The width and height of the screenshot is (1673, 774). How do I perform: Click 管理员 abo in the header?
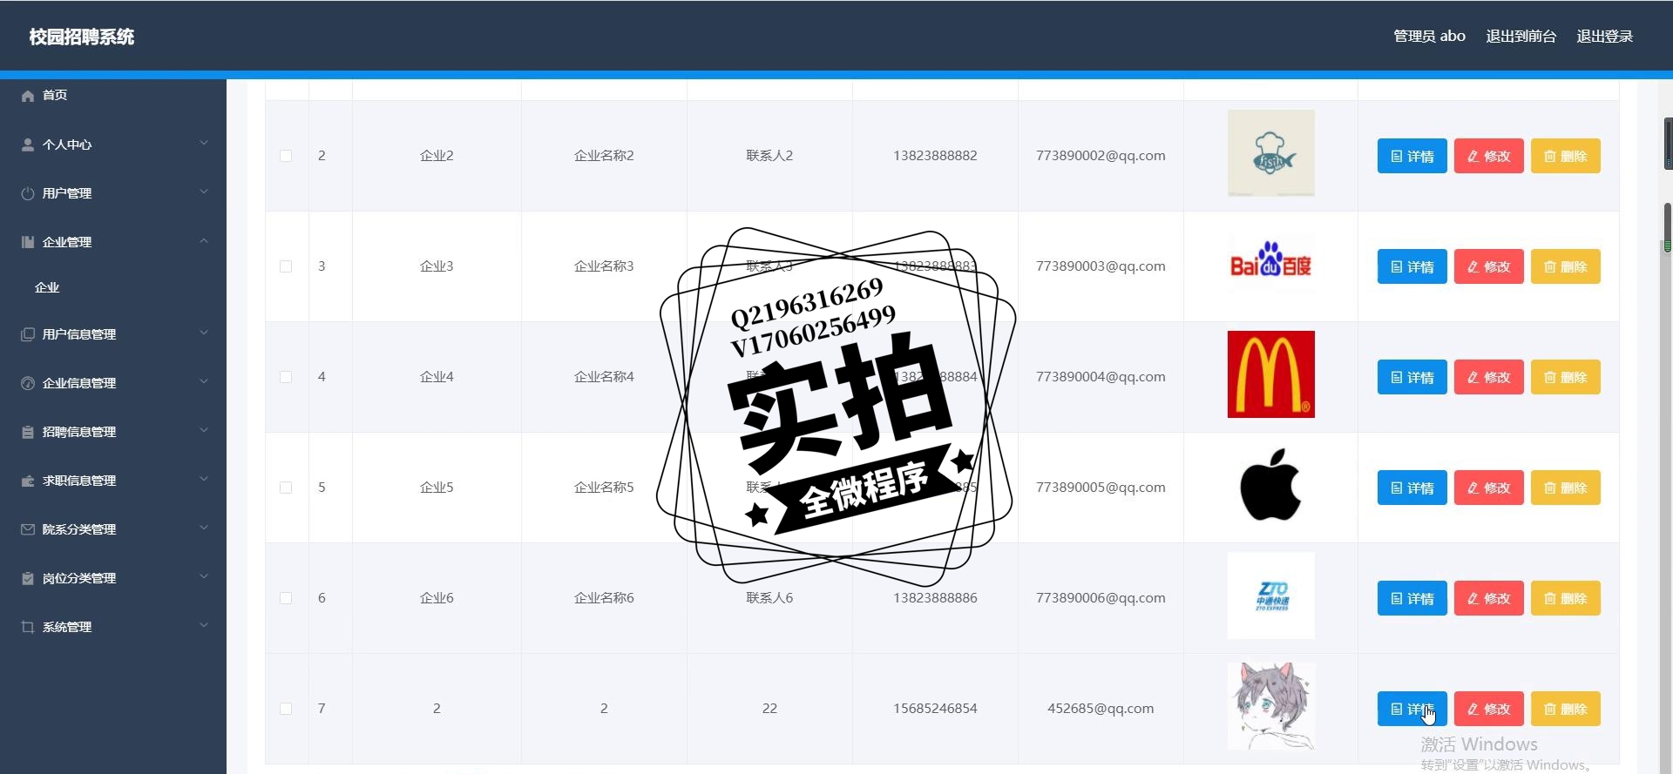coord(1429,37)
